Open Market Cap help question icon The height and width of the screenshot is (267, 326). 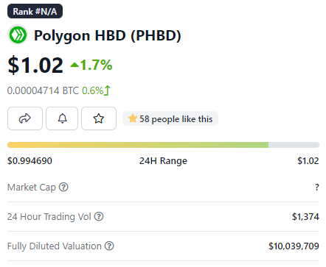pos(63,188)
